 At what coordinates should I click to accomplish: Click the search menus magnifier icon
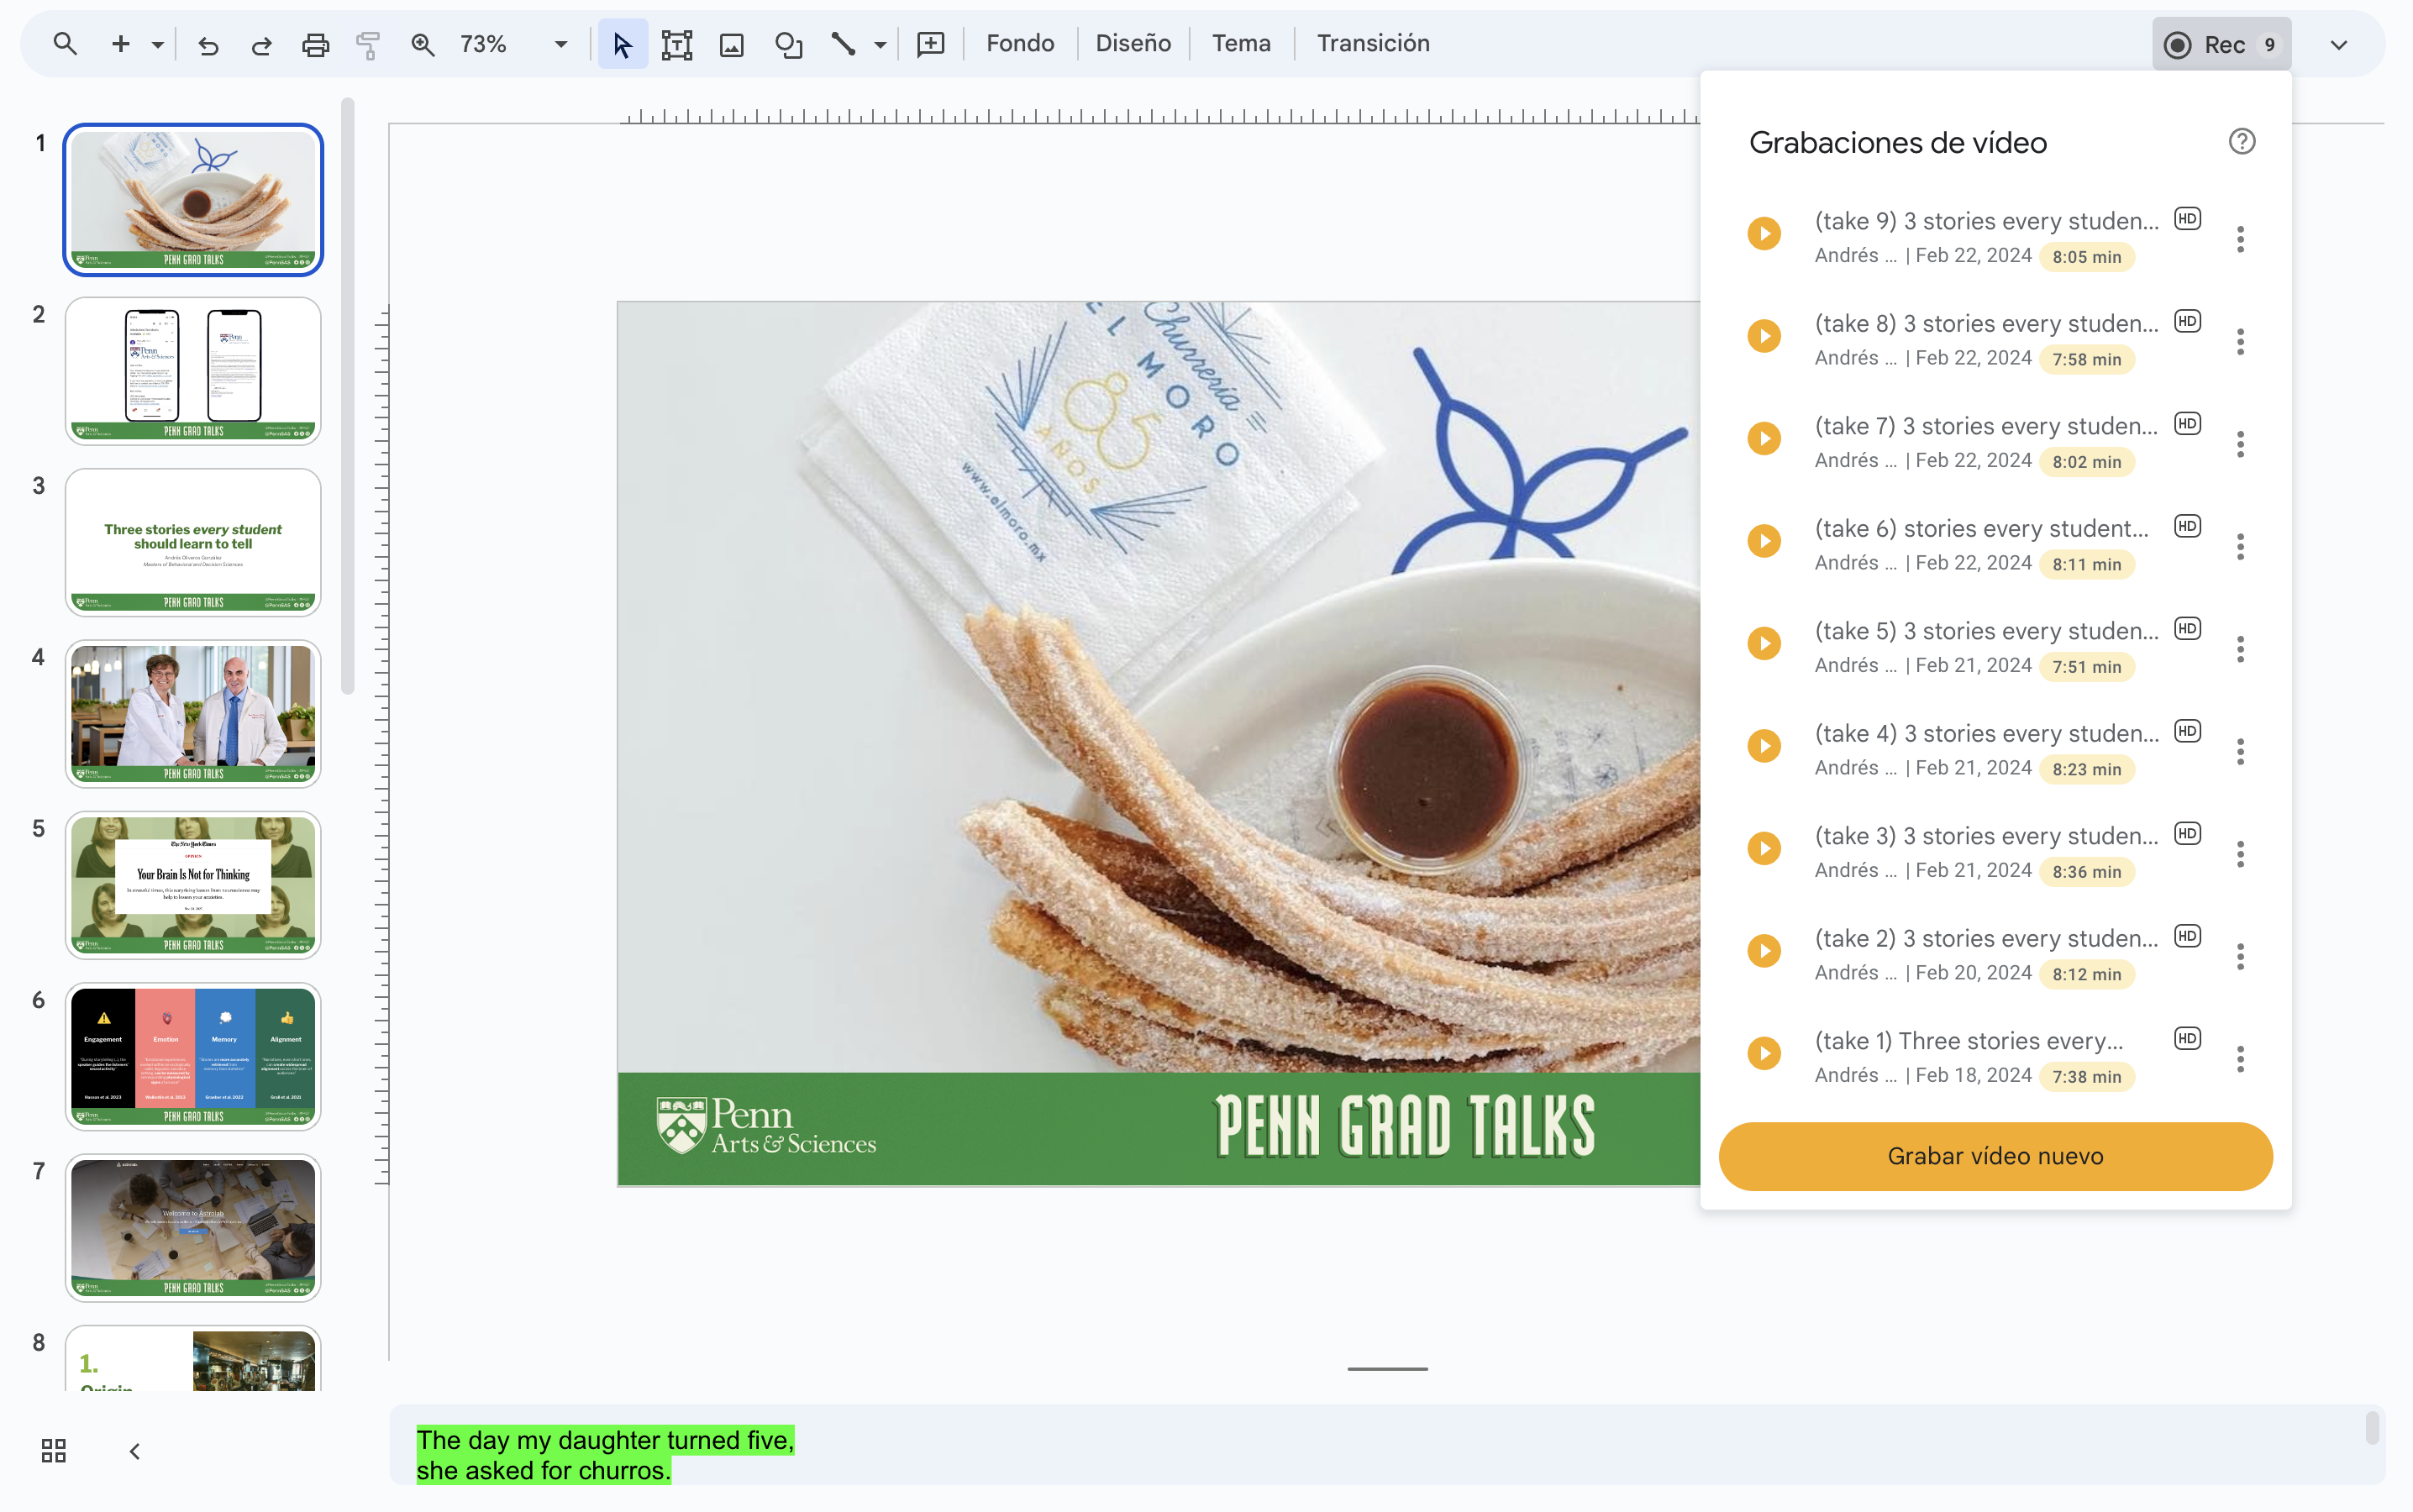(x=65, y=44)
